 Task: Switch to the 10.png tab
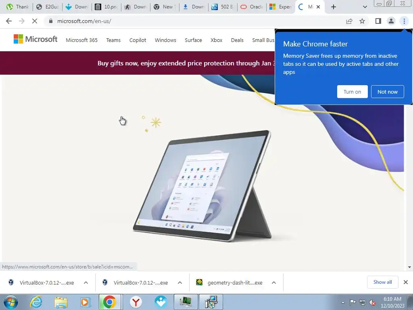click(106, 7)
